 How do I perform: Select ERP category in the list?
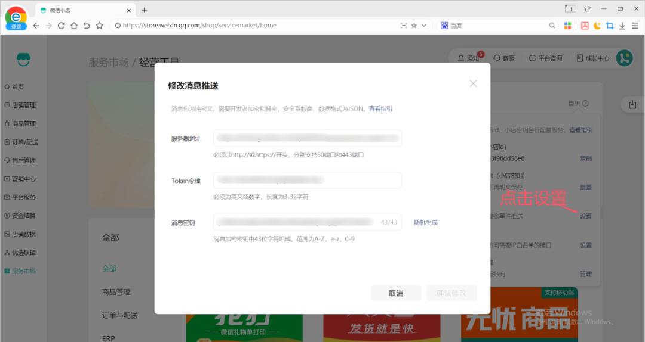click(x=109, y=338)
